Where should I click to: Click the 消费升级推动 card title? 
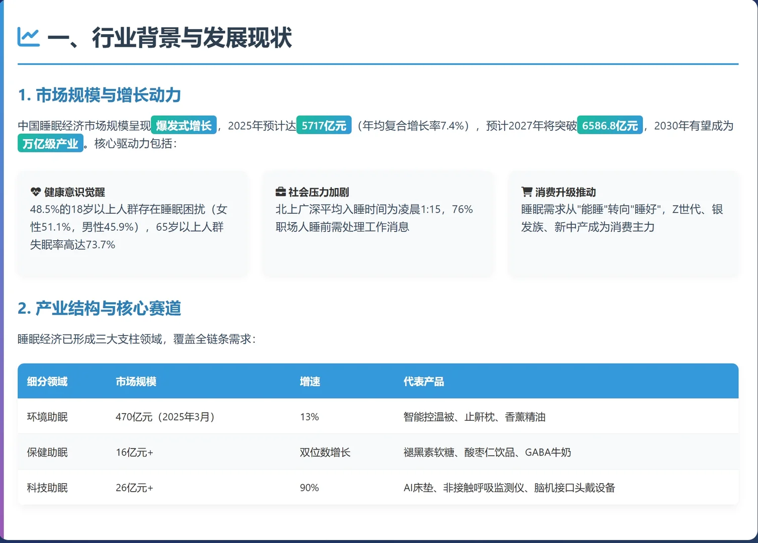tap(565, 192)
